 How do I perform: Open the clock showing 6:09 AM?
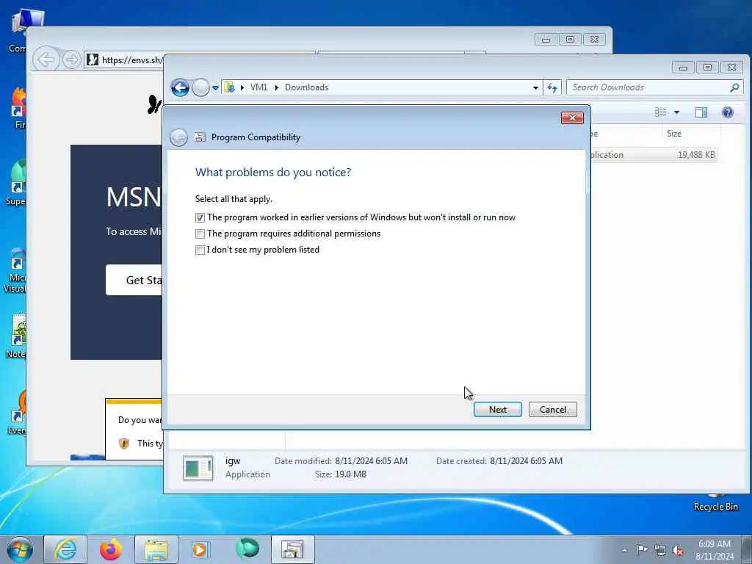point(715,550)
